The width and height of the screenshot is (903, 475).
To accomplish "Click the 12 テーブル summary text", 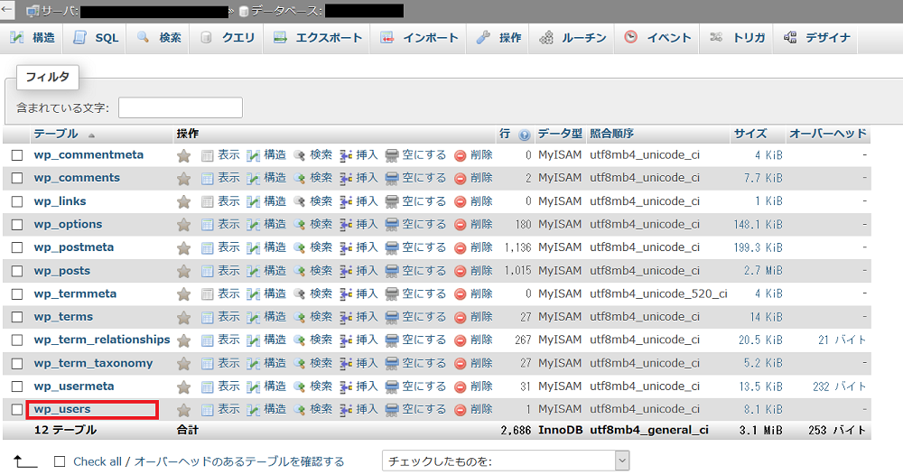I will pyautogui.click(x=65, y=430).
